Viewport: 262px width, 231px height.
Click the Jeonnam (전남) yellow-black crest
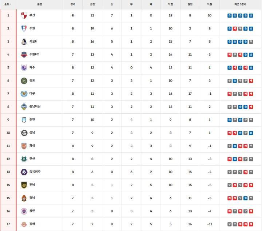click(24, 185)
